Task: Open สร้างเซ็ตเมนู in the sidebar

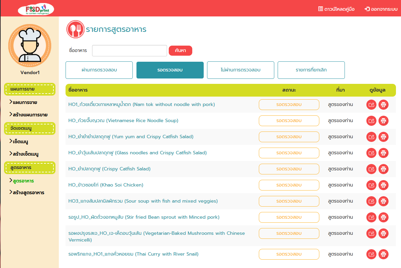Action: pyautogui.click(x=24, y=154)
